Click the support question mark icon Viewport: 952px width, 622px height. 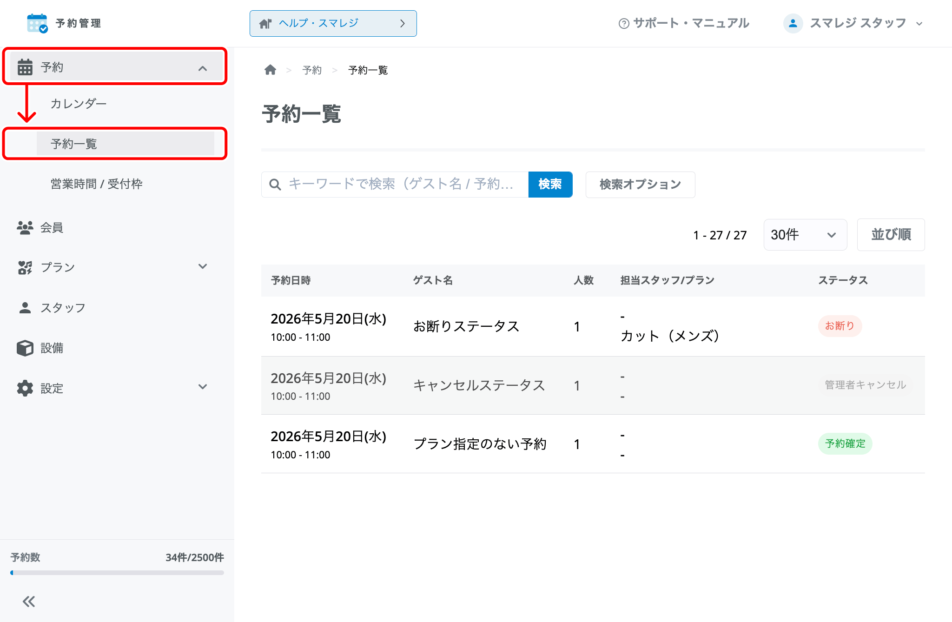[x=624, y=23]
